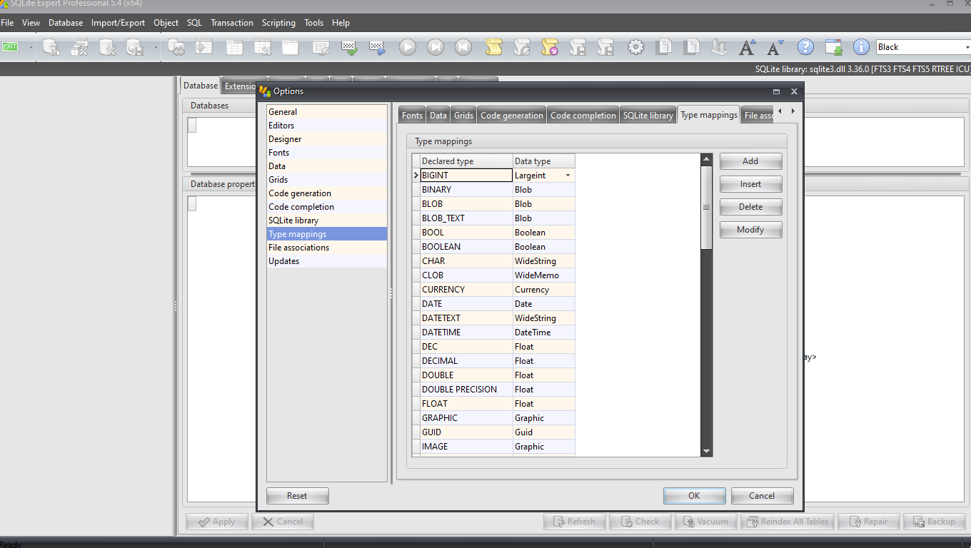Click the database transfer arrows icon
Screen dimensions: 971x548
click(x=176, y=47)
